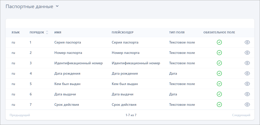Screen dimensions: 260x125
Task: Go to Следующий page
Action: tap(241, 115)
